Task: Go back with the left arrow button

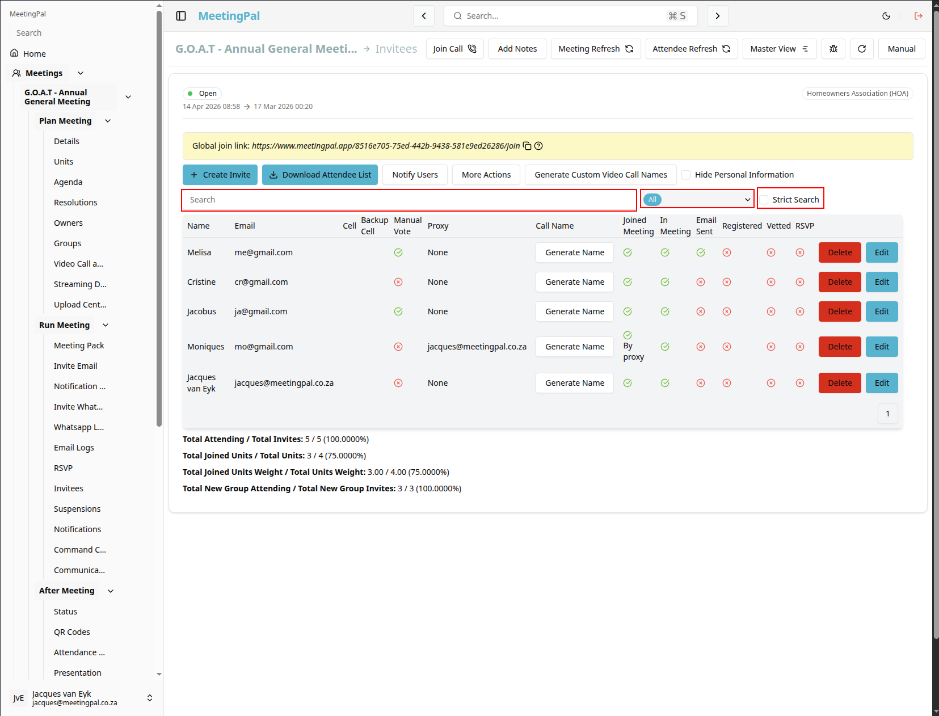Action: tap(424, 16)
